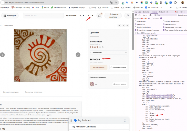Open the DevTools three-dot customize menu
The height and width of the screenshot is (131, 187).
tap(185, 12)
